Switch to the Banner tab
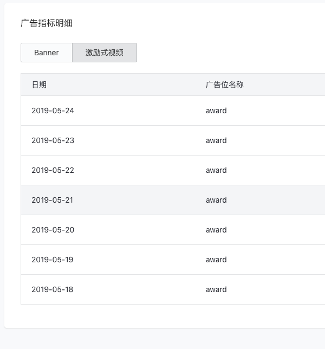 click(47, 53)
